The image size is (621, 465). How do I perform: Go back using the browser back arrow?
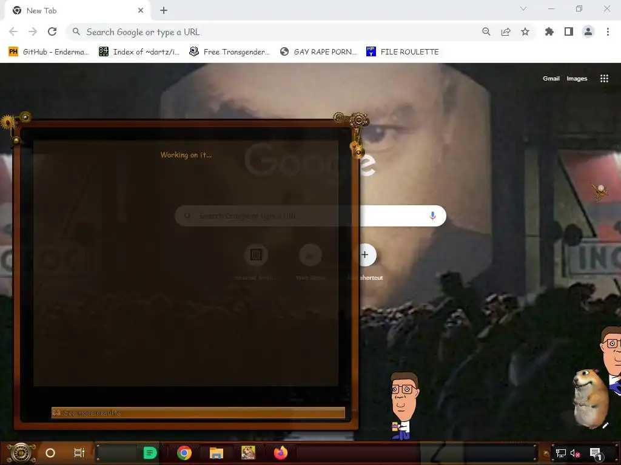coord(13,31)
